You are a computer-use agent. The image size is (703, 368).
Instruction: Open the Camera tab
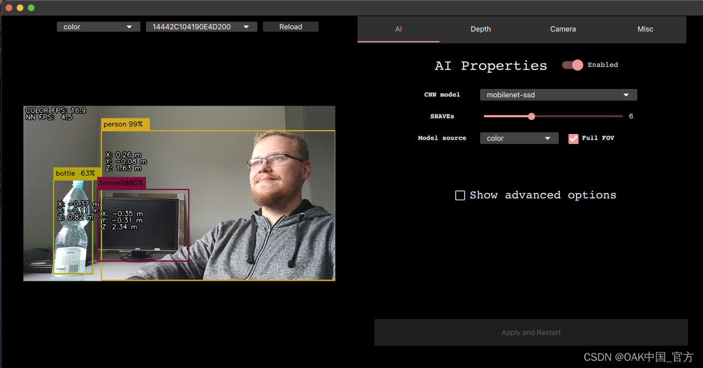pos(563,29)
